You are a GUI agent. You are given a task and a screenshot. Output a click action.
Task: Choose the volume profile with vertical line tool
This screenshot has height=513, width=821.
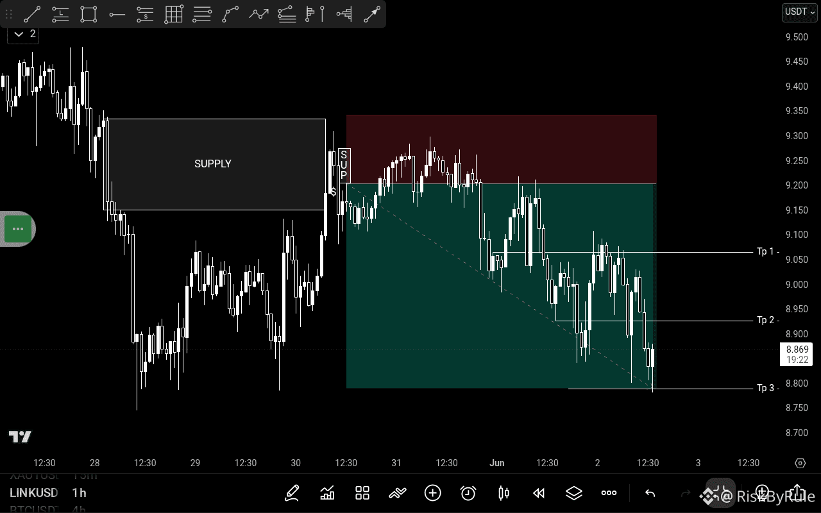click(315, 13)
